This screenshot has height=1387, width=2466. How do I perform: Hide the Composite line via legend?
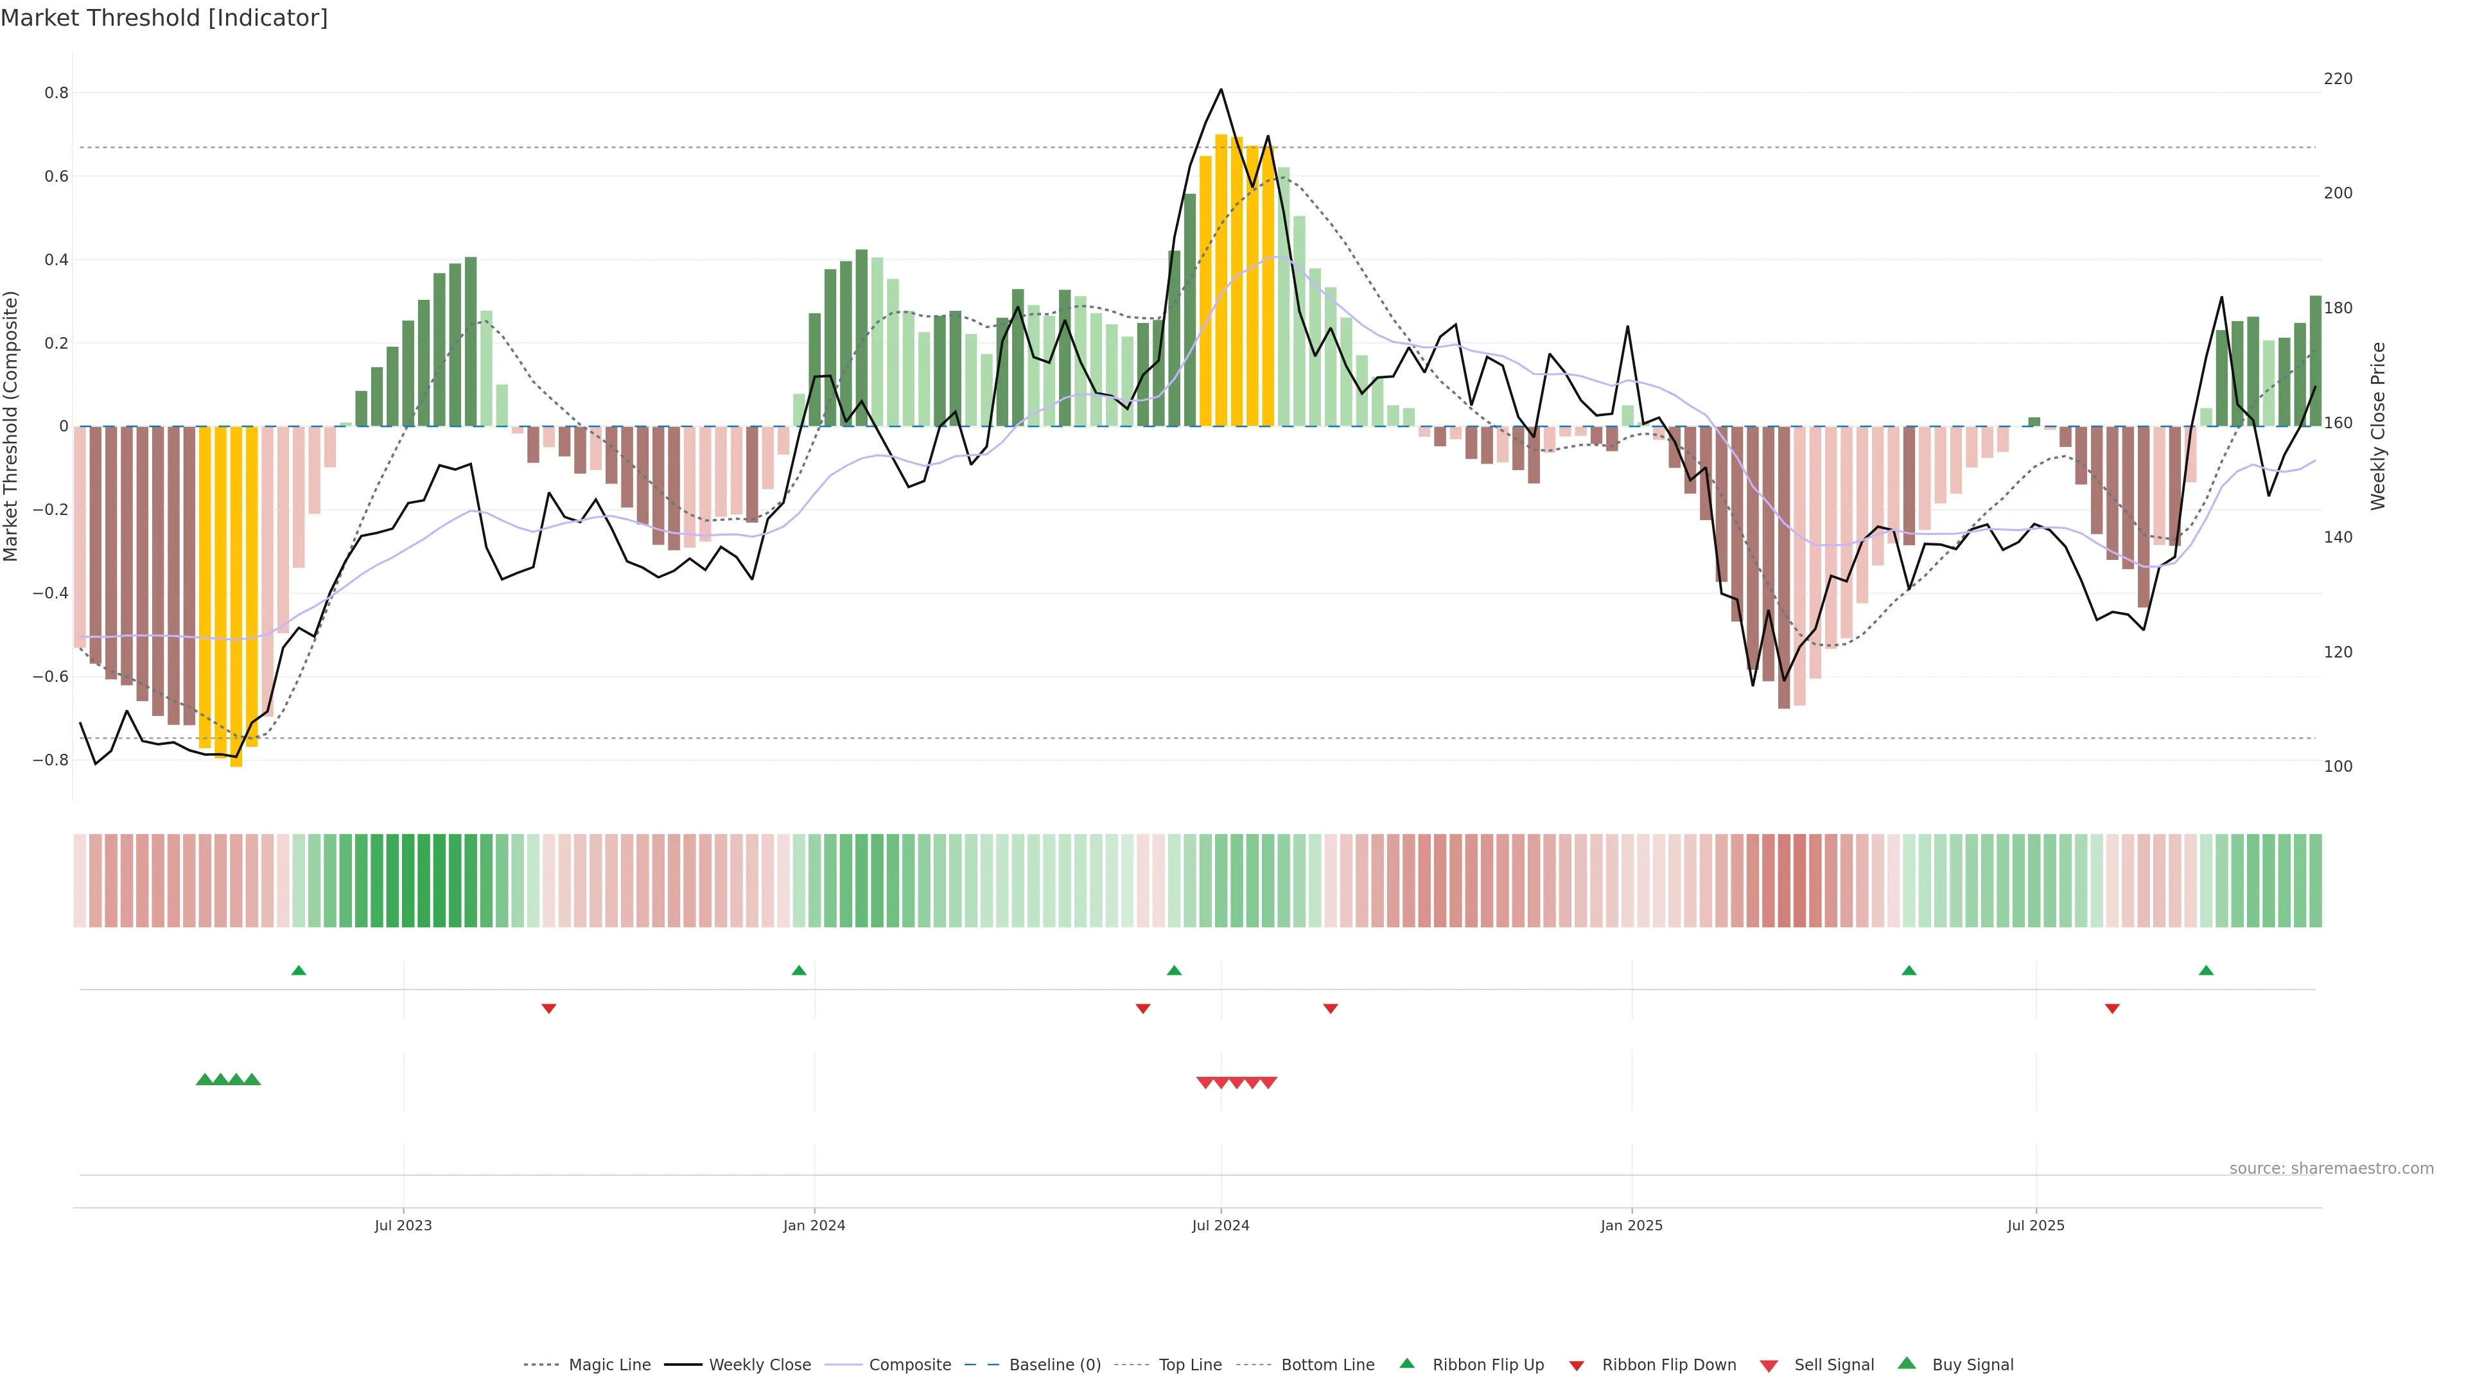pyautogui.click(x=909, y=1365)
